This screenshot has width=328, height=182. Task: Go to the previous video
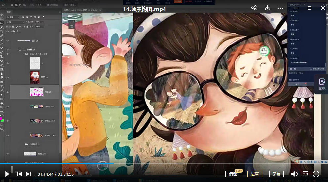click(19, 174)
